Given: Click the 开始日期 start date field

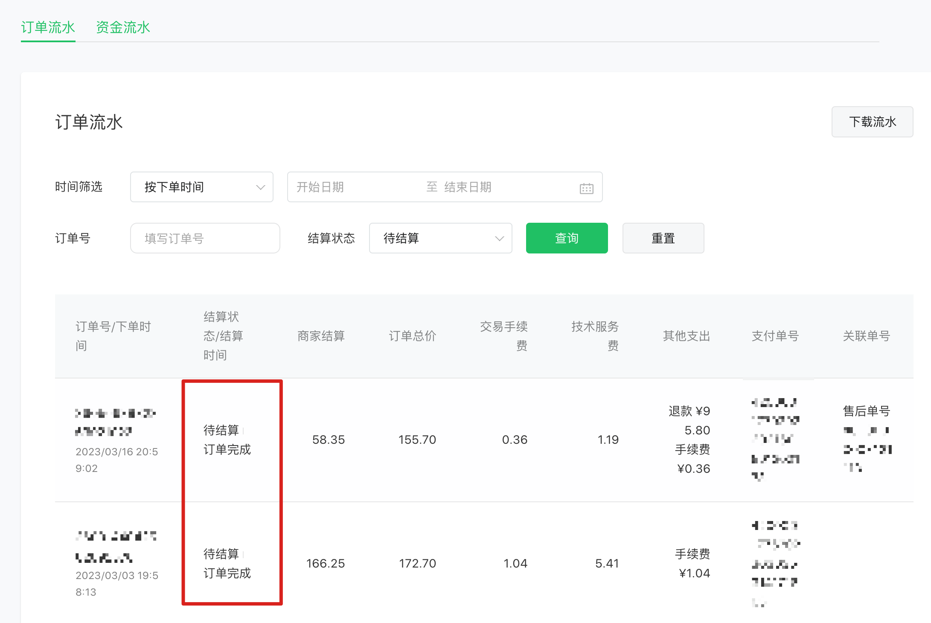Looking at the screenshot, I should click(320, 187).
